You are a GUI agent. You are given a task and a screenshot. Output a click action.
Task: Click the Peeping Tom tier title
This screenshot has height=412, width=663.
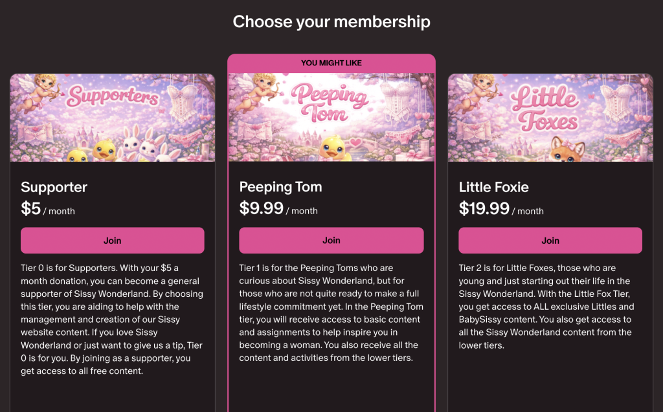tap(280, 187)
